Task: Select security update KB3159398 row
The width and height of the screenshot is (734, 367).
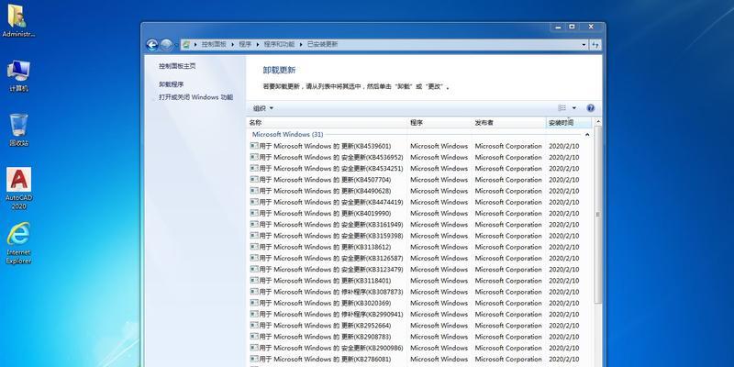Action: [x=416, y=236]
